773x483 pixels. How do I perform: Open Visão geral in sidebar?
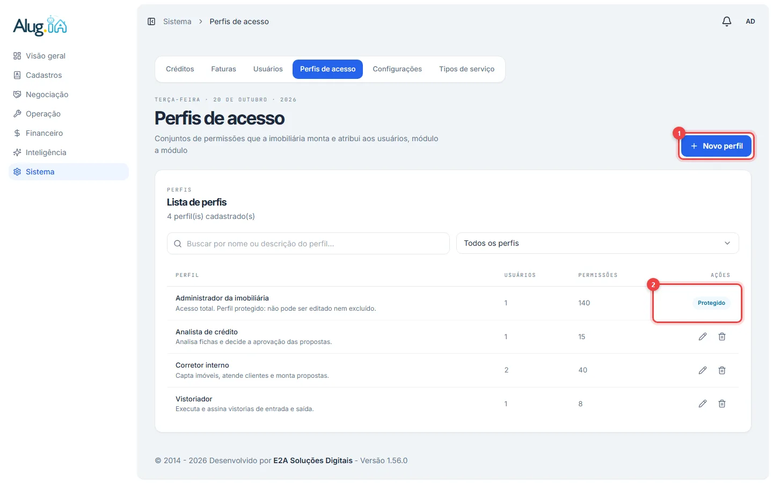tap(69, 56)
